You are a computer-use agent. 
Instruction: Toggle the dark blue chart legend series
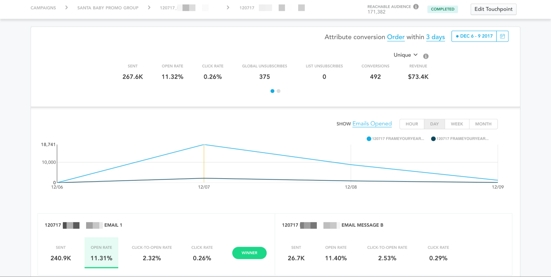pos(459,139)
